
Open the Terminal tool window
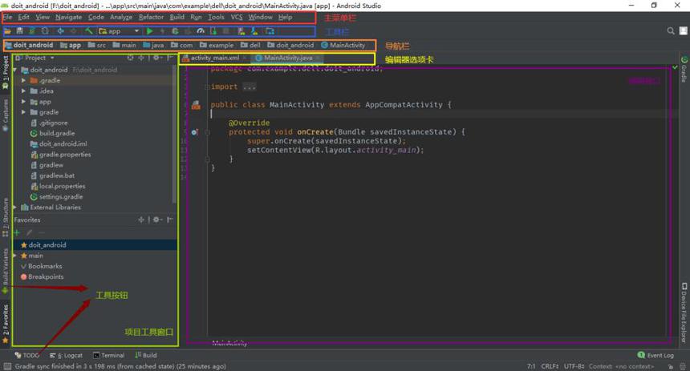pos(108,355)
